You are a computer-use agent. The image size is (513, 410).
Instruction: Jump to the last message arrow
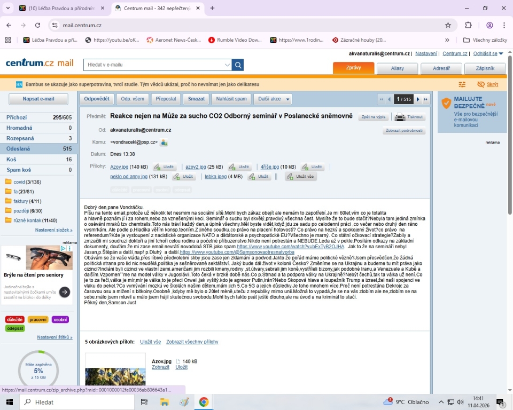(426, 99)
